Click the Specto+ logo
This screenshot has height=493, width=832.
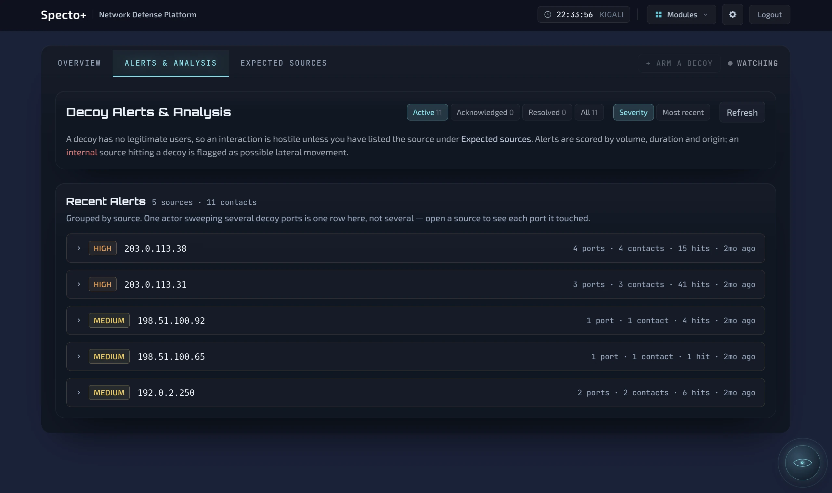[x=63, y=15]
